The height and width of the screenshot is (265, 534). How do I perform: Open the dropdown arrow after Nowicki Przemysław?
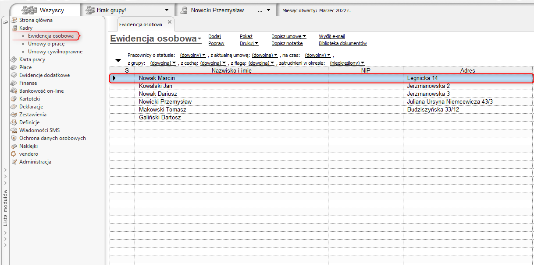coord(269,10)
